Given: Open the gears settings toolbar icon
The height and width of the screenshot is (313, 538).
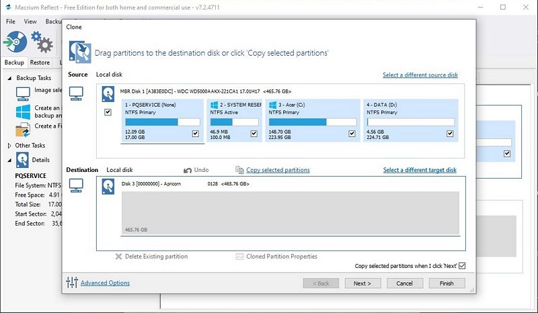Looking at the screenshot, I should coord(42,42).
